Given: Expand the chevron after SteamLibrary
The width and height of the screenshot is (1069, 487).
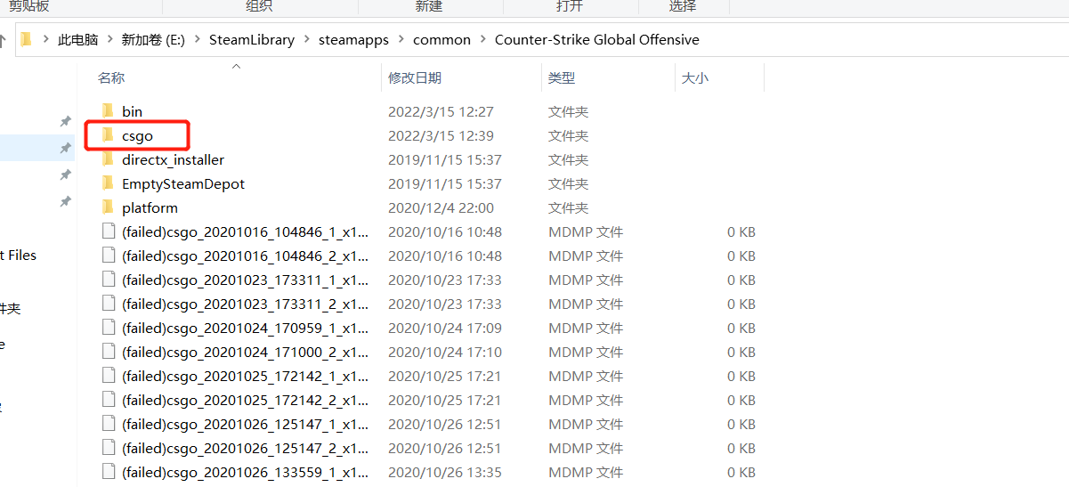Looking at the screenshot, I should (x=306, y=40).
